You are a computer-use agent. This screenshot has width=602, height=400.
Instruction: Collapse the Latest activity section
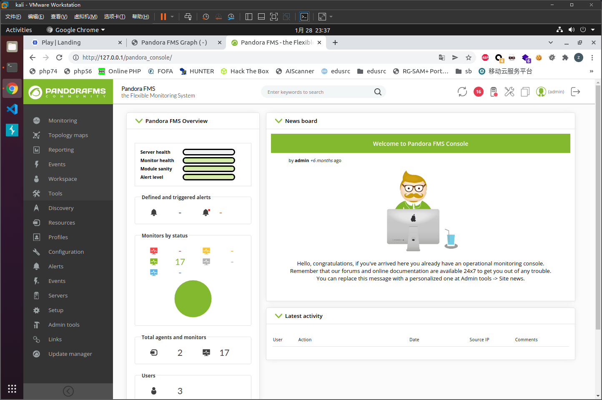(279, 316)
